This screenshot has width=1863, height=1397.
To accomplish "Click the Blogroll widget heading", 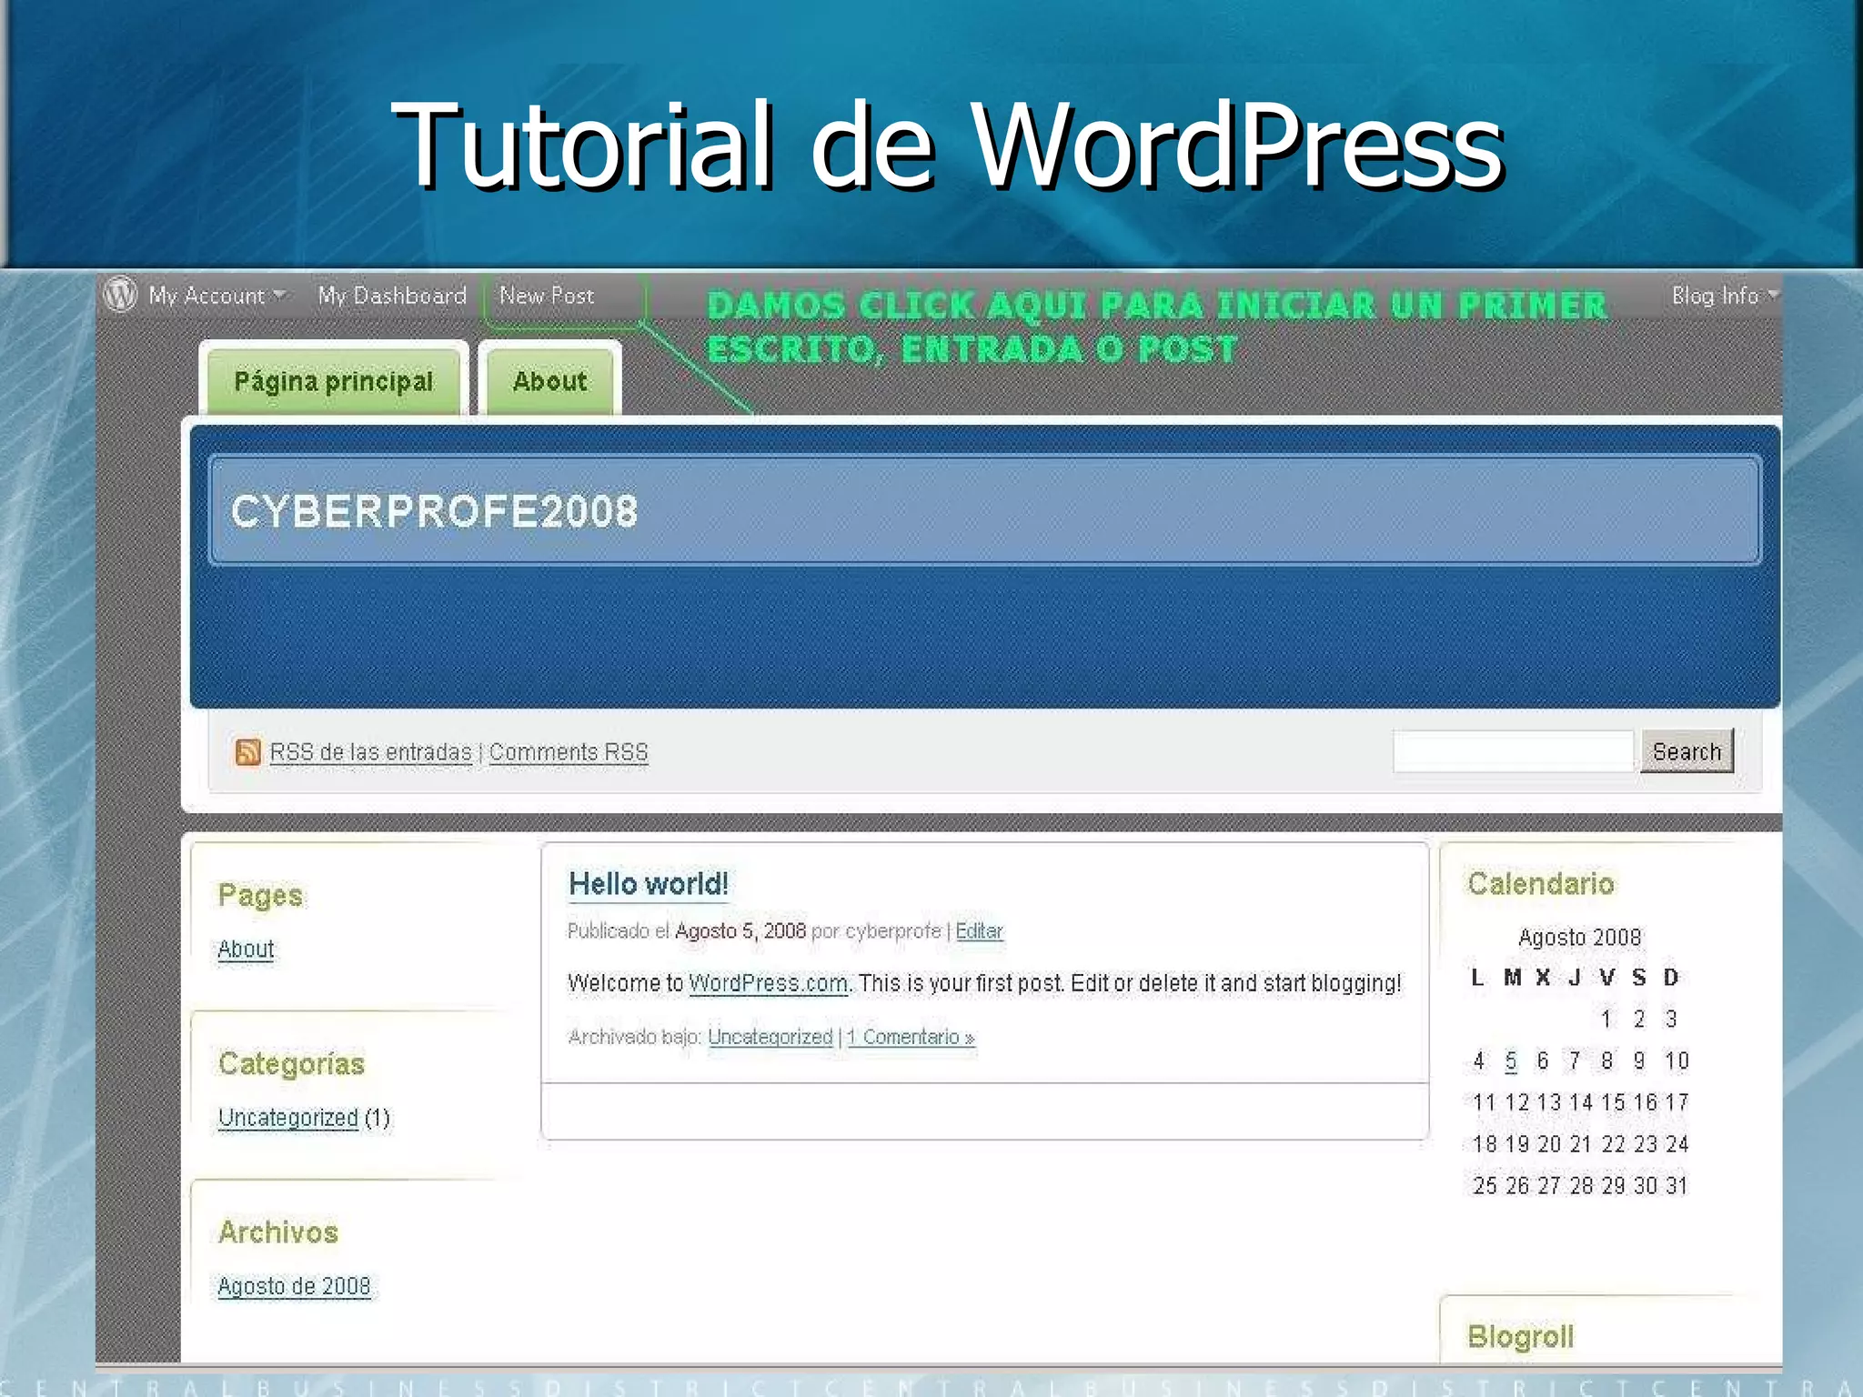I will click(x=1520, y=1336).
